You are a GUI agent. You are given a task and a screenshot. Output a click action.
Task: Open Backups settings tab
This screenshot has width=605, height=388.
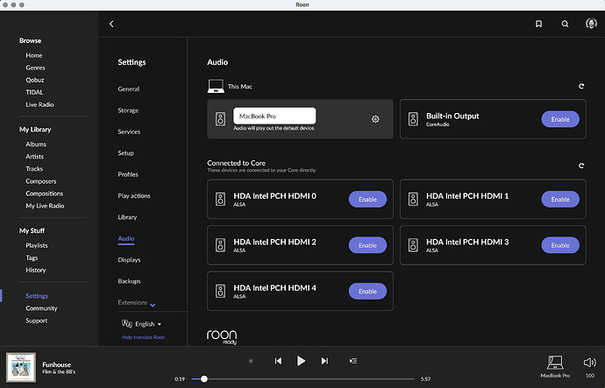coord(129,281)
